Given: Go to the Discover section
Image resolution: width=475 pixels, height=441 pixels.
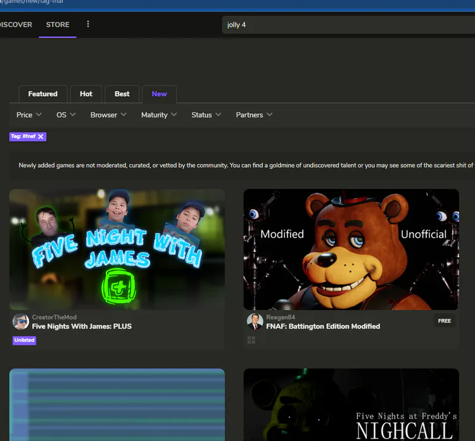Looking at the screenshot, I should tap(16, 25).
